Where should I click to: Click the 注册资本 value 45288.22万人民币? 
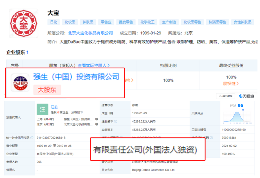point(144,121)
